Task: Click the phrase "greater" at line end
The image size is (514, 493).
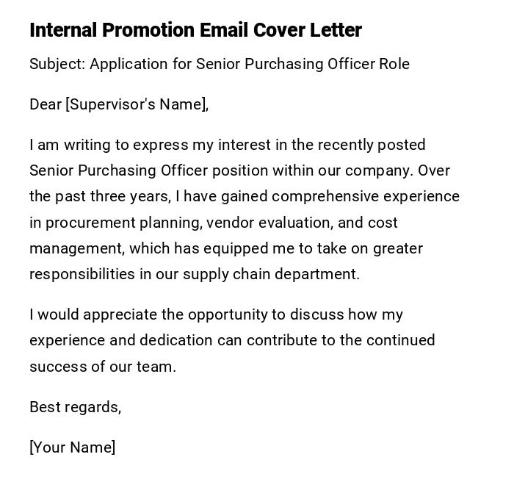Action: point(397,248)
